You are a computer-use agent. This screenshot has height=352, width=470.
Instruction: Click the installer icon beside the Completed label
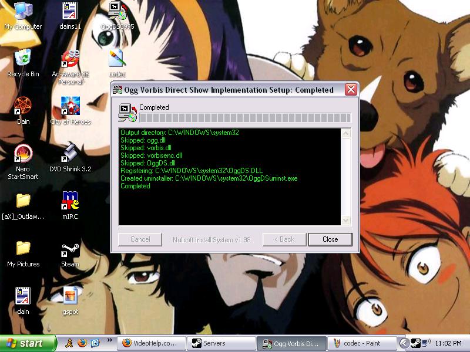(x=127, y=113)
